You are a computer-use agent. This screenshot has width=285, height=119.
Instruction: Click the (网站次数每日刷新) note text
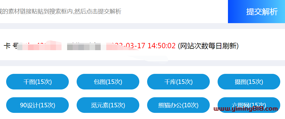pyautogui.click(x=208, y=46)
